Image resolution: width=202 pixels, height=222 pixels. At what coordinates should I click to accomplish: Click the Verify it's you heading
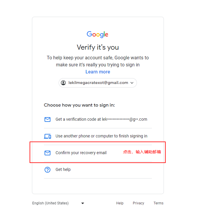[x=98, y=47]
